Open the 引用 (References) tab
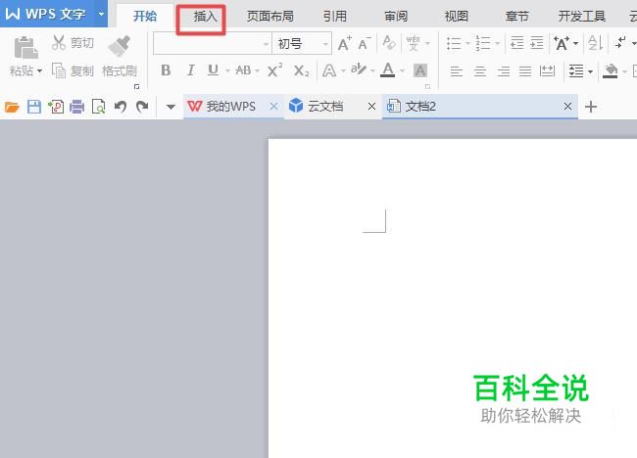637x458 pixels. click(x=335, y=17)
